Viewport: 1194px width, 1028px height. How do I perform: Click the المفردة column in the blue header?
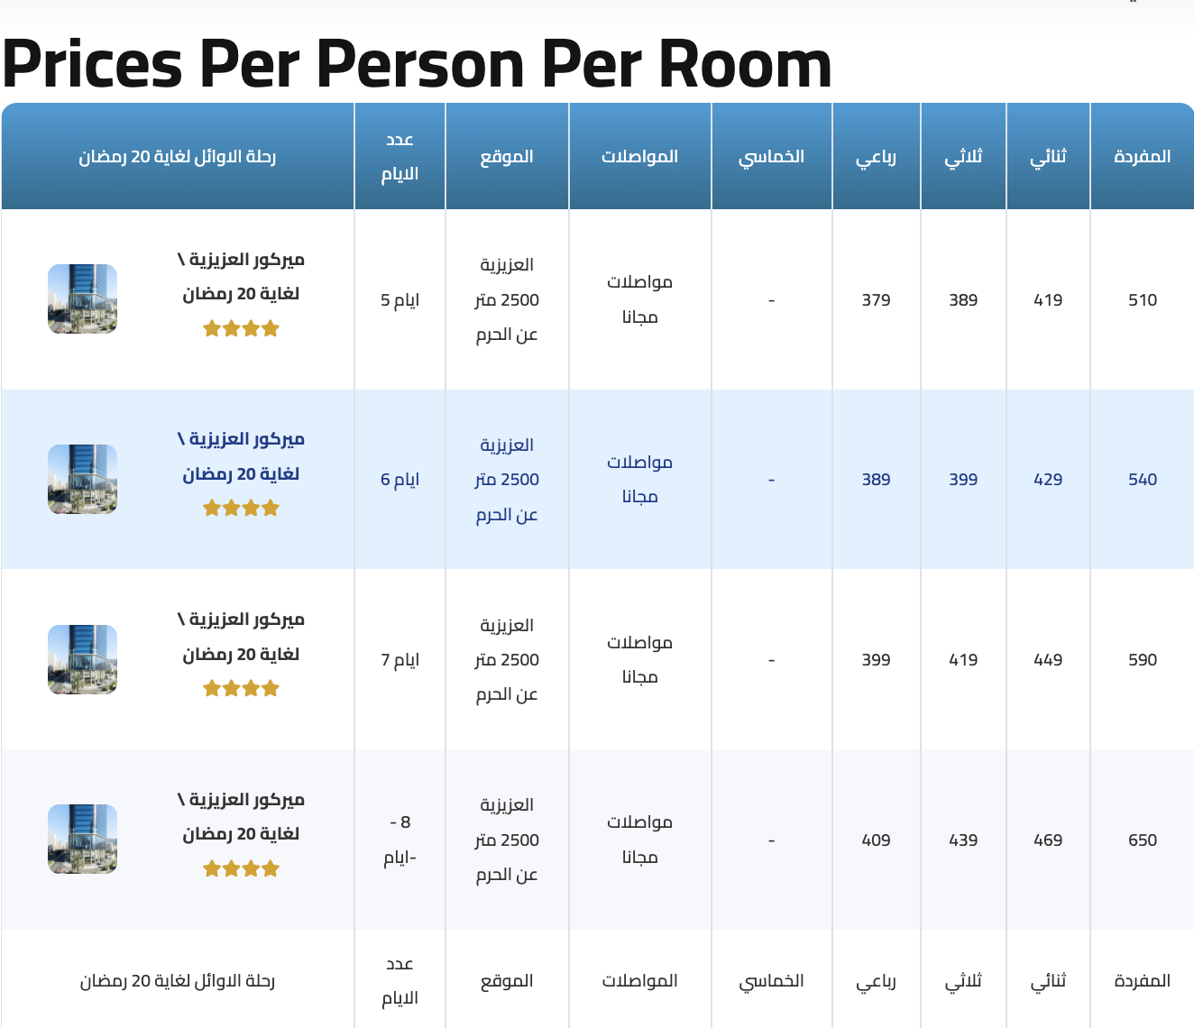(x=1142, y=157)
